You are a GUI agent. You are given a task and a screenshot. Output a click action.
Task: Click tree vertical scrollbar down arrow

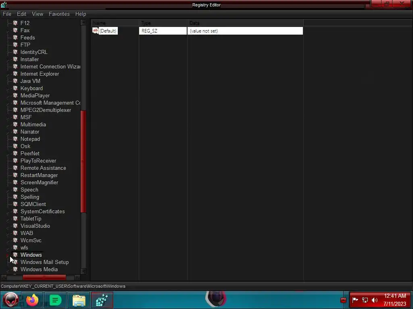point(83,271)
